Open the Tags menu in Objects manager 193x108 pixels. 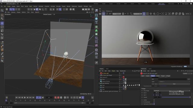coord(118,71)
